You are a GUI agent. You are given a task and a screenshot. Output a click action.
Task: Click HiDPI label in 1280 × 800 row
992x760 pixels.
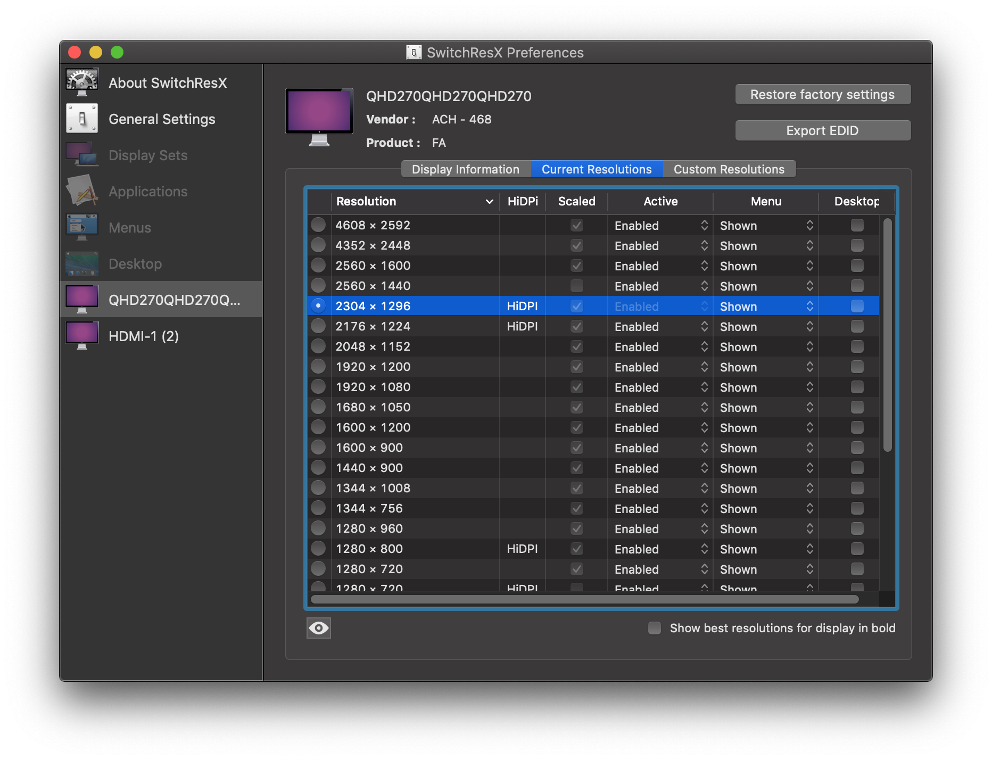click(522, 549)
